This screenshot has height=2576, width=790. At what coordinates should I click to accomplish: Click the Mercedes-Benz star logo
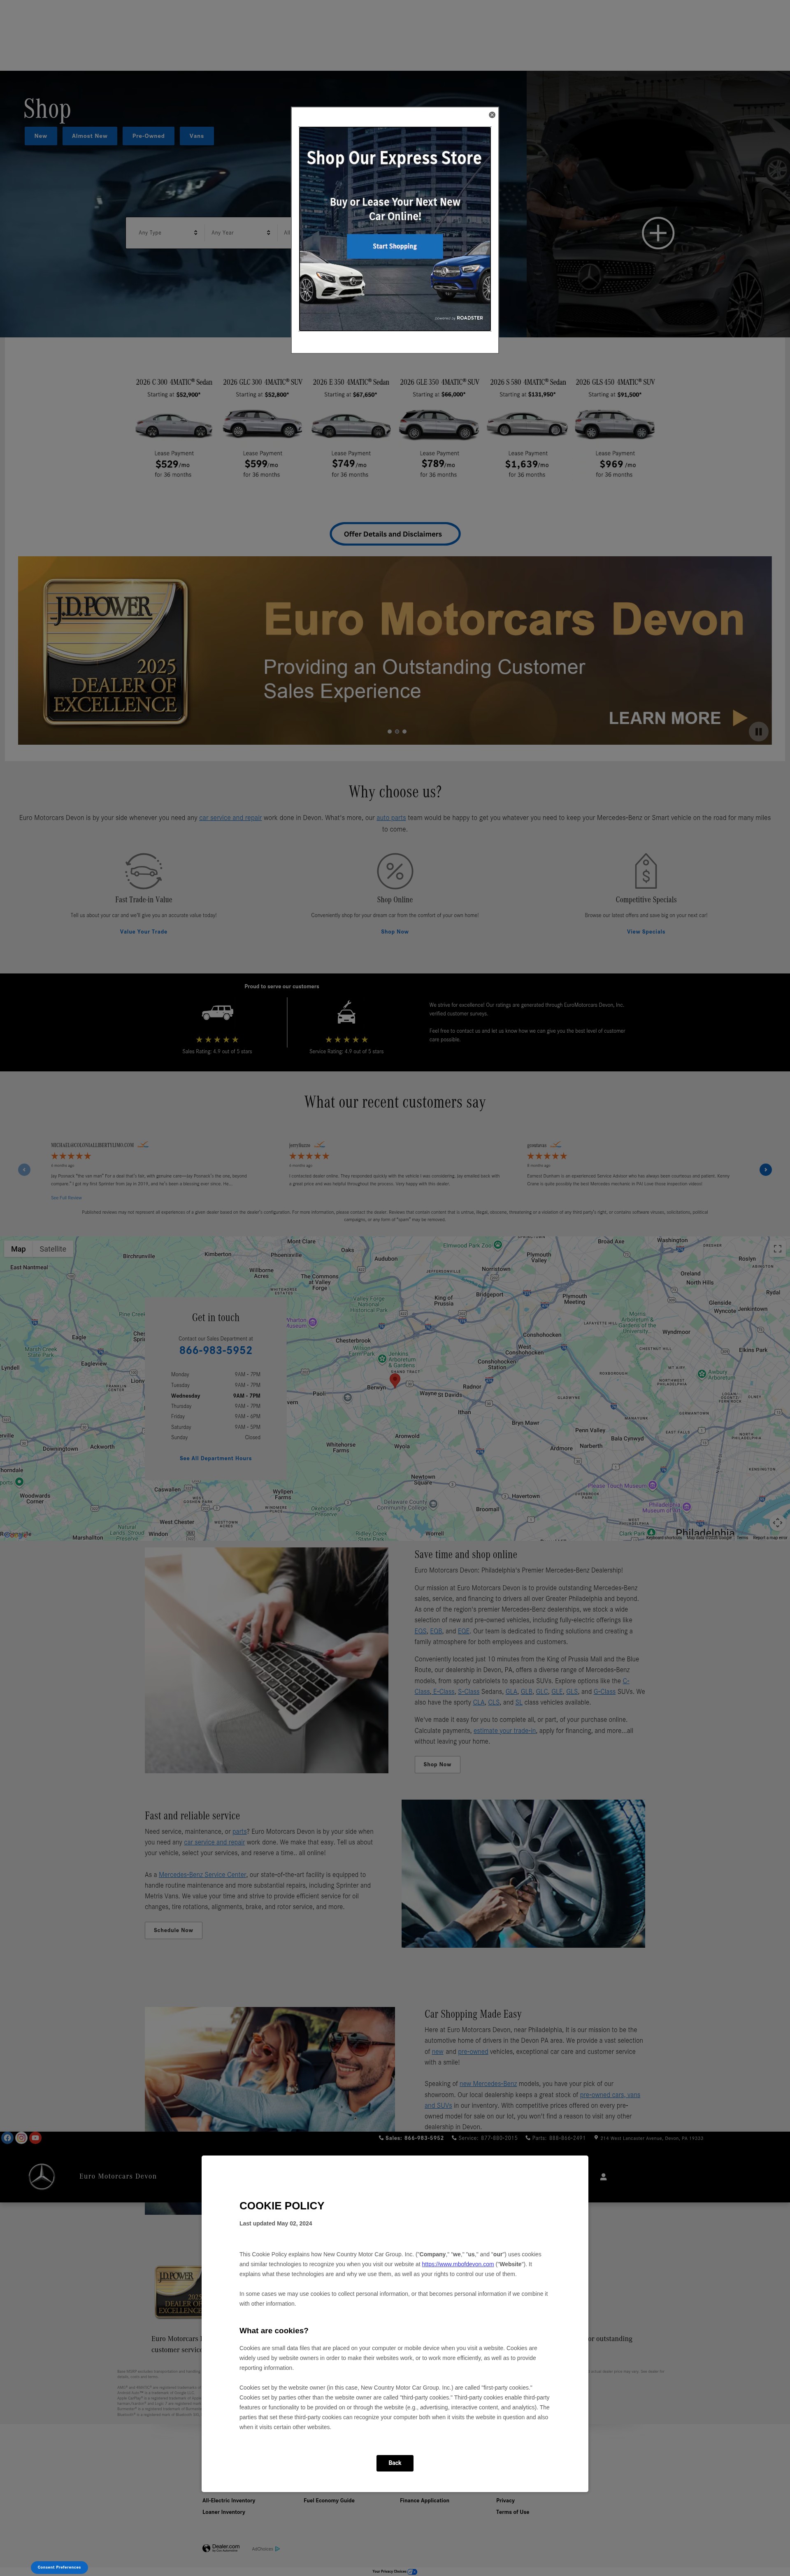41,2176
